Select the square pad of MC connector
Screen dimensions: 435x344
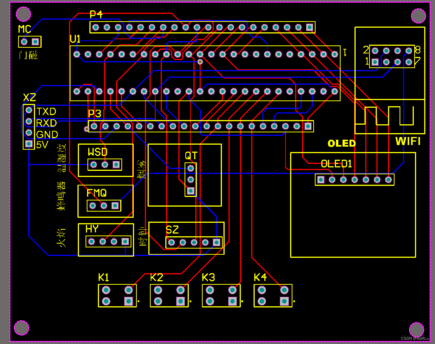(35, 42)
